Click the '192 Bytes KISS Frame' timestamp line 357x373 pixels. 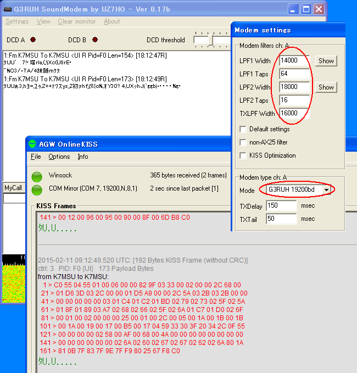(143, 260)
